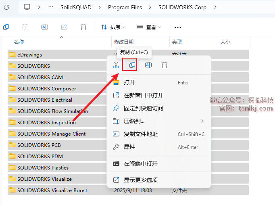Viewport: 275px width, 205px height.
Task: Click the toolbar Delete trash icon
Action: [83, 27]
